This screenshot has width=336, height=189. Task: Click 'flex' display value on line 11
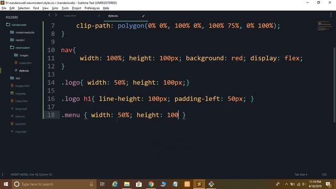(x=292, y=58)
